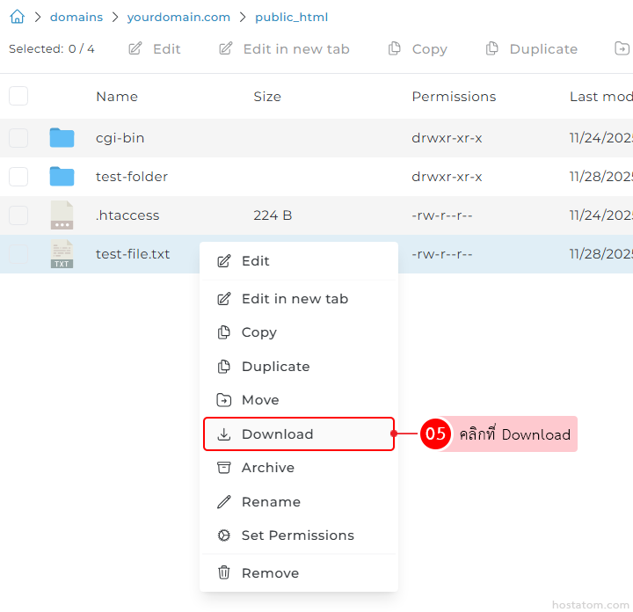Click Duplicate in the context menu
Screen dimensions: 633x612
tap(275, 367)
